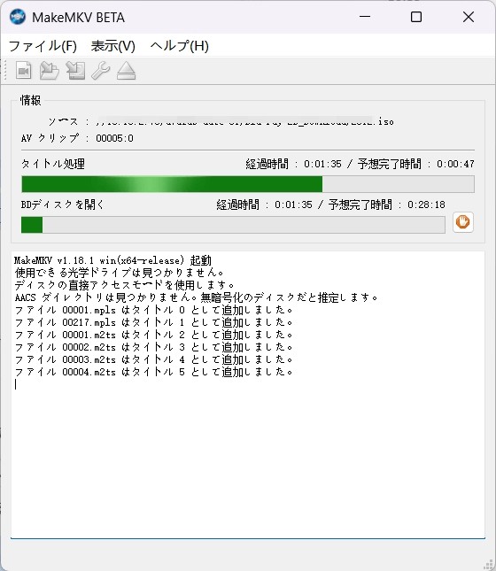
Task: Open preferences with the wrench icon
Action: tap(101, 71)
